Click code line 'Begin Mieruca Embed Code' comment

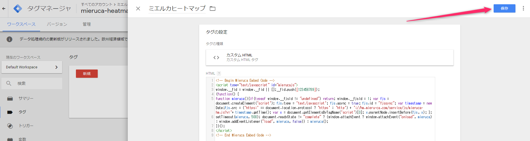pos(245,81)
